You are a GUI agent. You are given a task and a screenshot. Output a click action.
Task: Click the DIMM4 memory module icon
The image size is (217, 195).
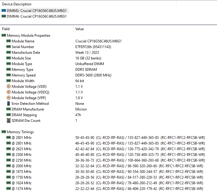(x=4, y=16)
